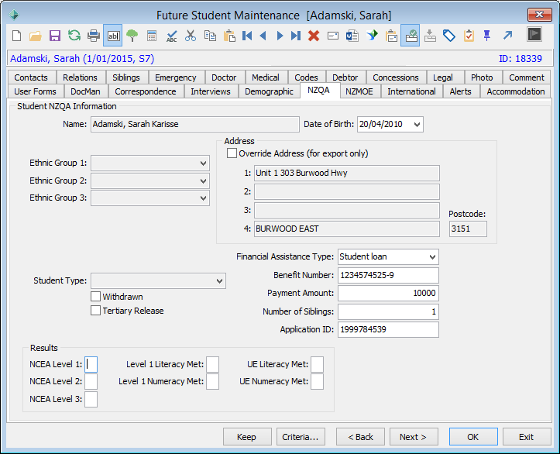The image size is (560, 454).
Task: Click the blue diagonal arrow icon
Action: (x=507, y=35)
